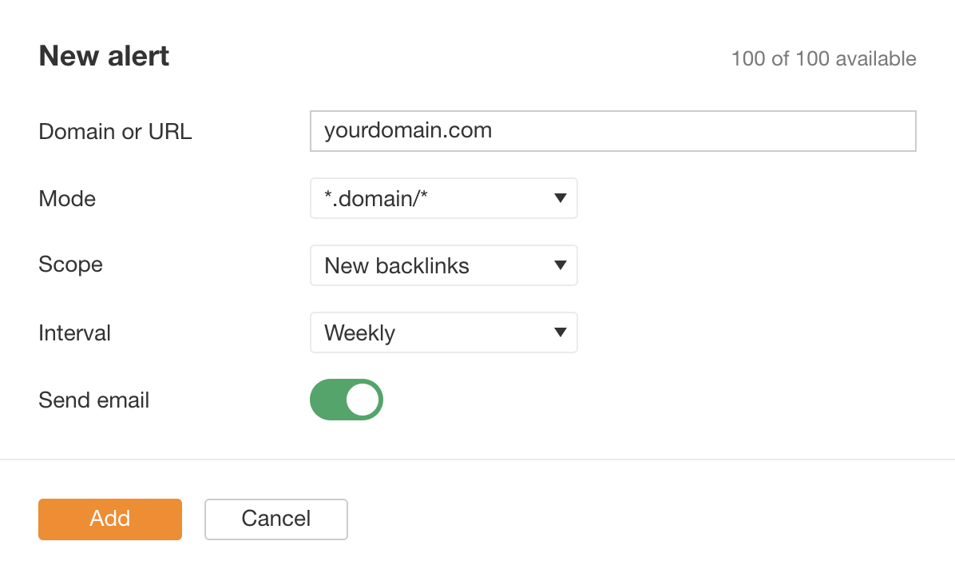Click the Scope dropdown arrow icon
Image resolution: width=955 pixels, height=577 pixels.
561,265
